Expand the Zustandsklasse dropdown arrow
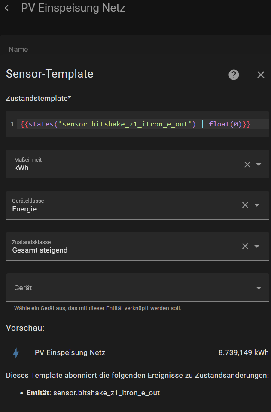This screenshot has height=412, width=271. tap(257, 246)
